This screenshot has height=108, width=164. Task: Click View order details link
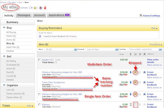point(153,61)
